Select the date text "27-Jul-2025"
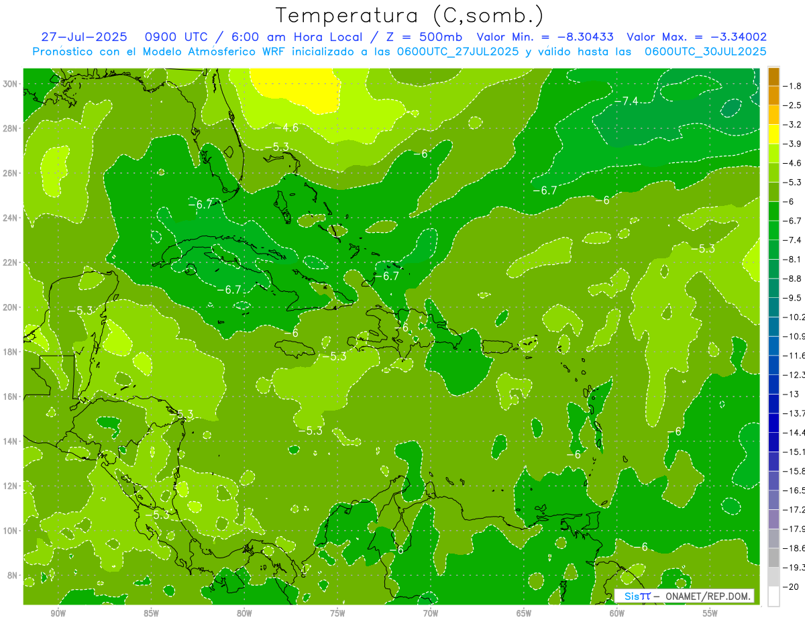 [85, 37]
